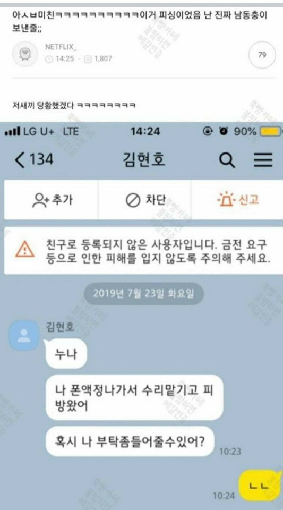Tap the 추가 add friend button
The width and height of the screenshot is (283, 510).
tap(51, 200)
